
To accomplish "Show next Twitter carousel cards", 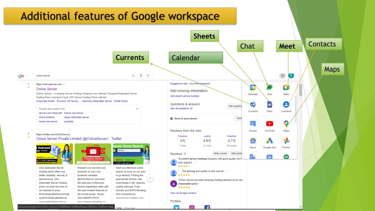I will [x=150, y=178].
